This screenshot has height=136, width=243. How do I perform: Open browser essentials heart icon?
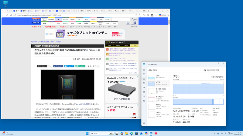coord(148,15)
